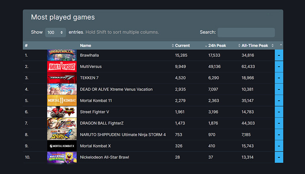The width and height of the screenshot is (305, 174).
Task: Open the Street Fighter V name link
Action: [x=94, y=112]
